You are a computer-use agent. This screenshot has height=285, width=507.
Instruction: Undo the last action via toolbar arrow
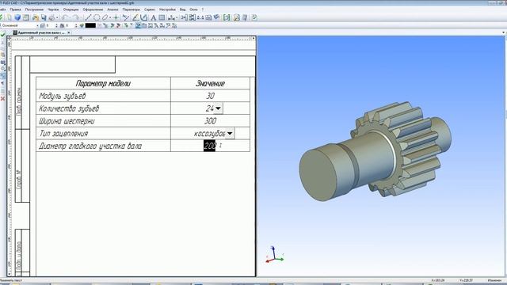click(x=65, y=17)
